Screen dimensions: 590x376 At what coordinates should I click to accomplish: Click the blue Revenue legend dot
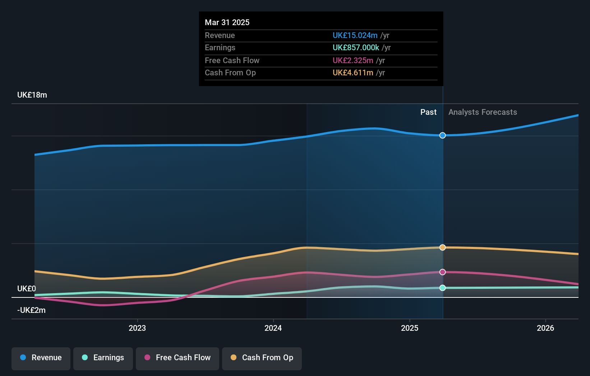(x=23, y=357)
